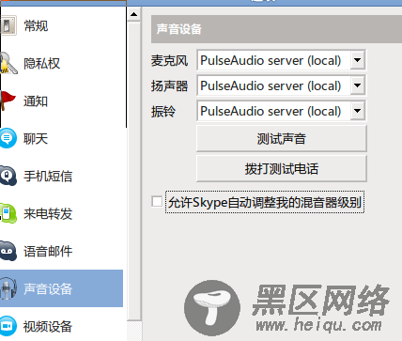Click the General (常规) switch icon

point(8,25)
